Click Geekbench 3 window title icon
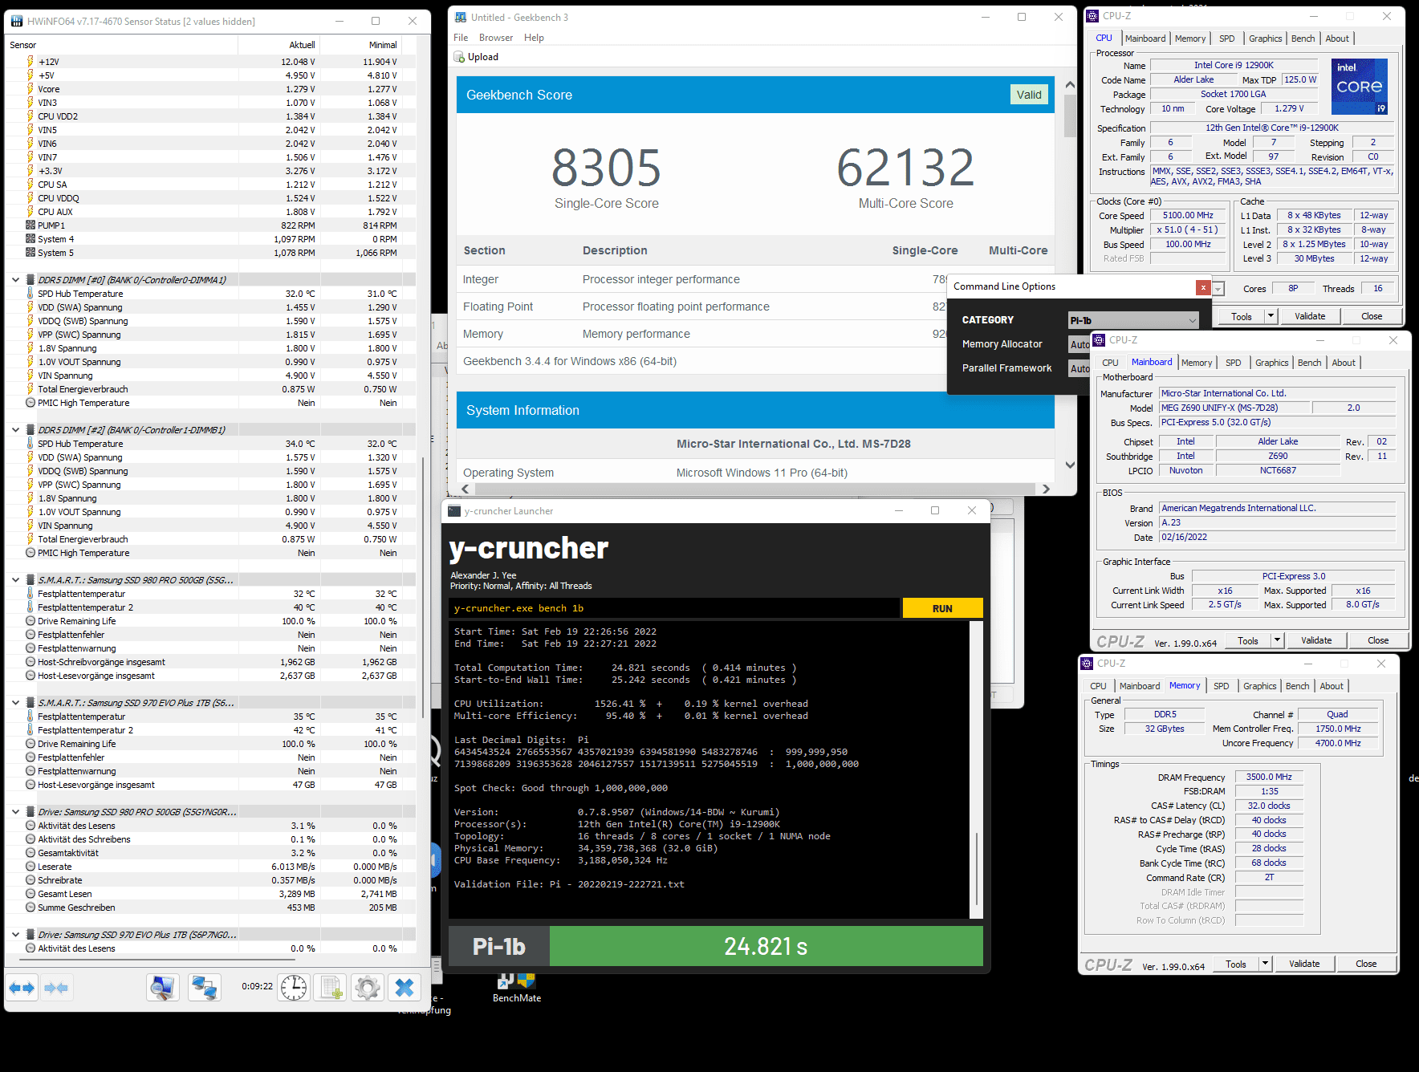1419x1072 pixels. click(461, 17)
